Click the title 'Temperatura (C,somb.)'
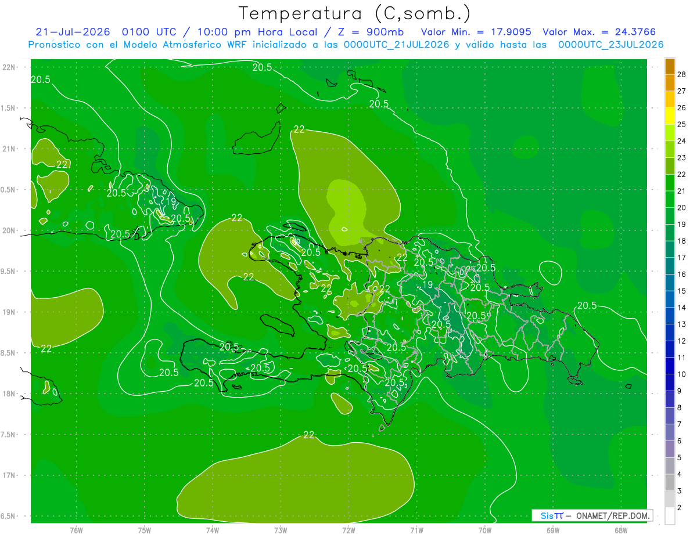 (355, 13)
